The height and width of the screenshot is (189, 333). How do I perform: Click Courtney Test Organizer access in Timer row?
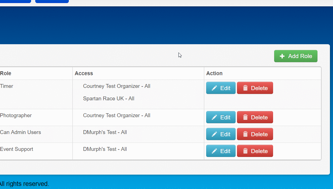[117, 86]
